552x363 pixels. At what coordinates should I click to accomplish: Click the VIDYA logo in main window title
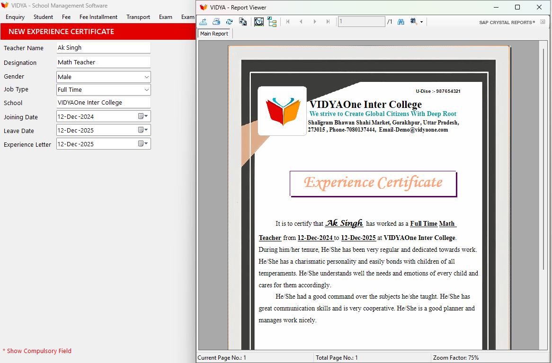pyautogui.click(x=5, y=5)
